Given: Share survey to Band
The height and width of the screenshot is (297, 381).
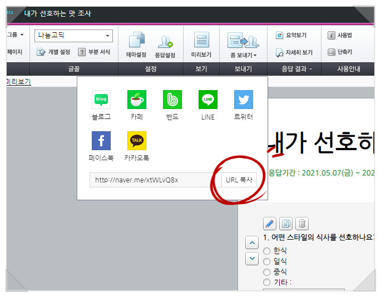Looking at the screenshot, I should (x=172, y=100).
